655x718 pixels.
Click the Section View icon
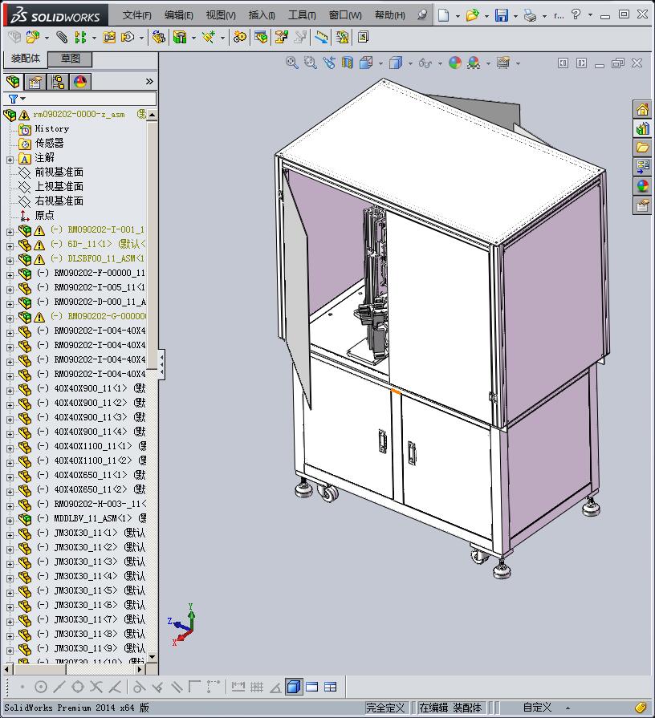[348, 63]
